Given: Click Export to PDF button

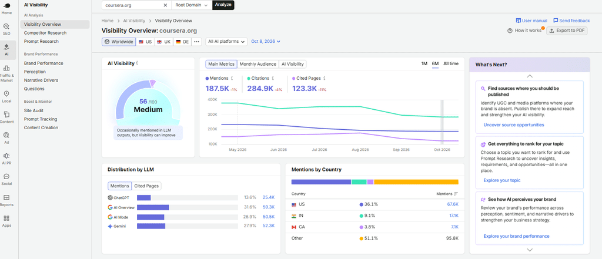Looking at the screenshot, I should [567, 31].
